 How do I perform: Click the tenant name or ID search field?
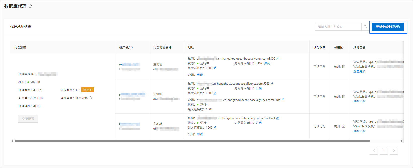(338, 27)
